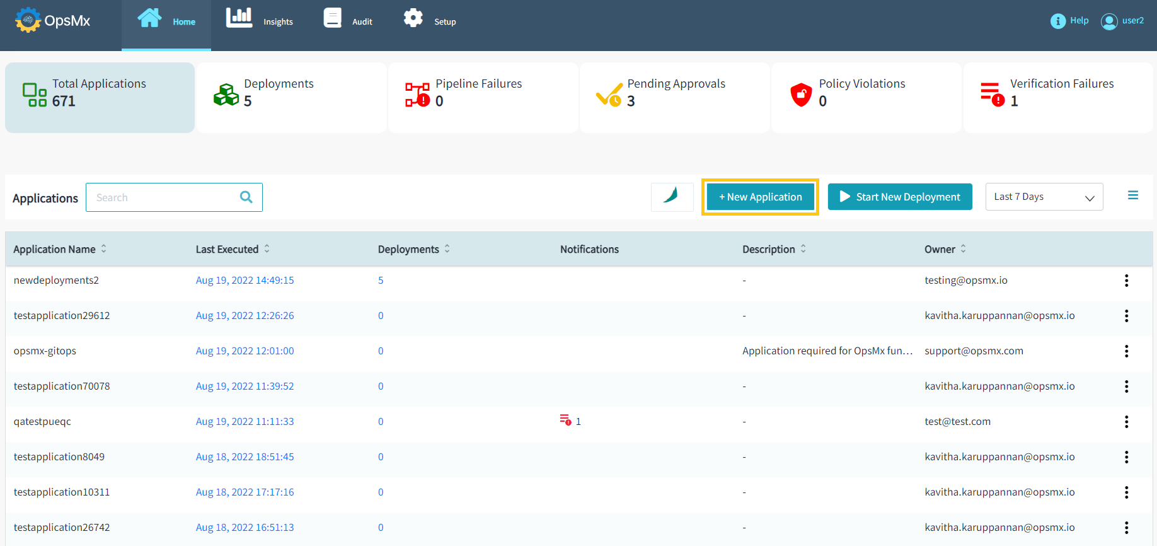The image size is (1157, 546).
Task: Sort the Description column arrows
Action: click(803, 249)
